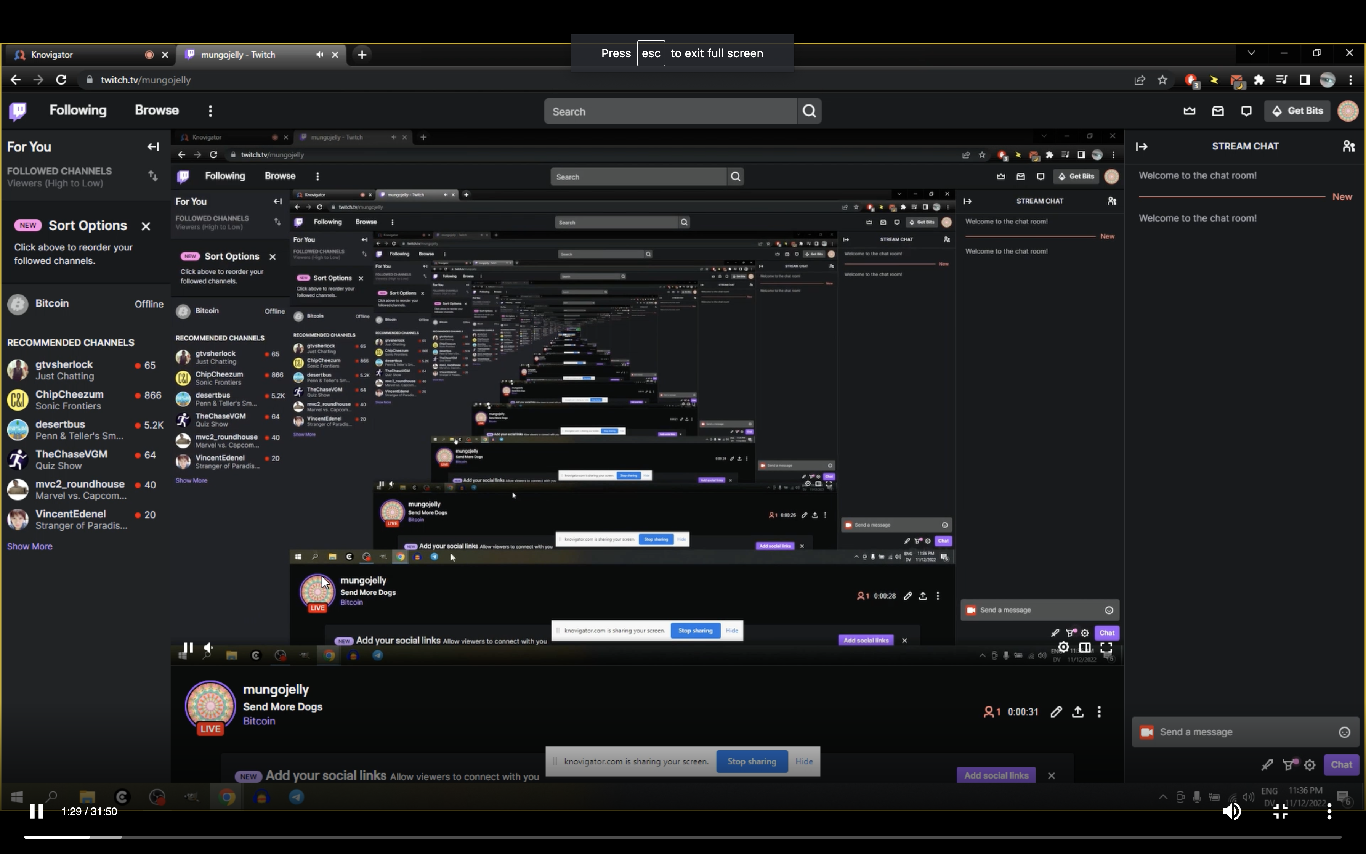Open sort arrows beside outermost Followed Channels

[x=152, y=176]
